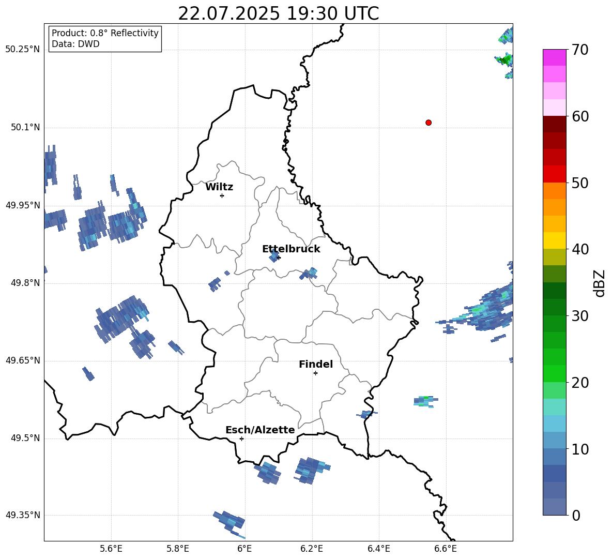Click the radar echo at Ettelbruck marker
This screenshot has width=612, height=559.
pos(274,256)
